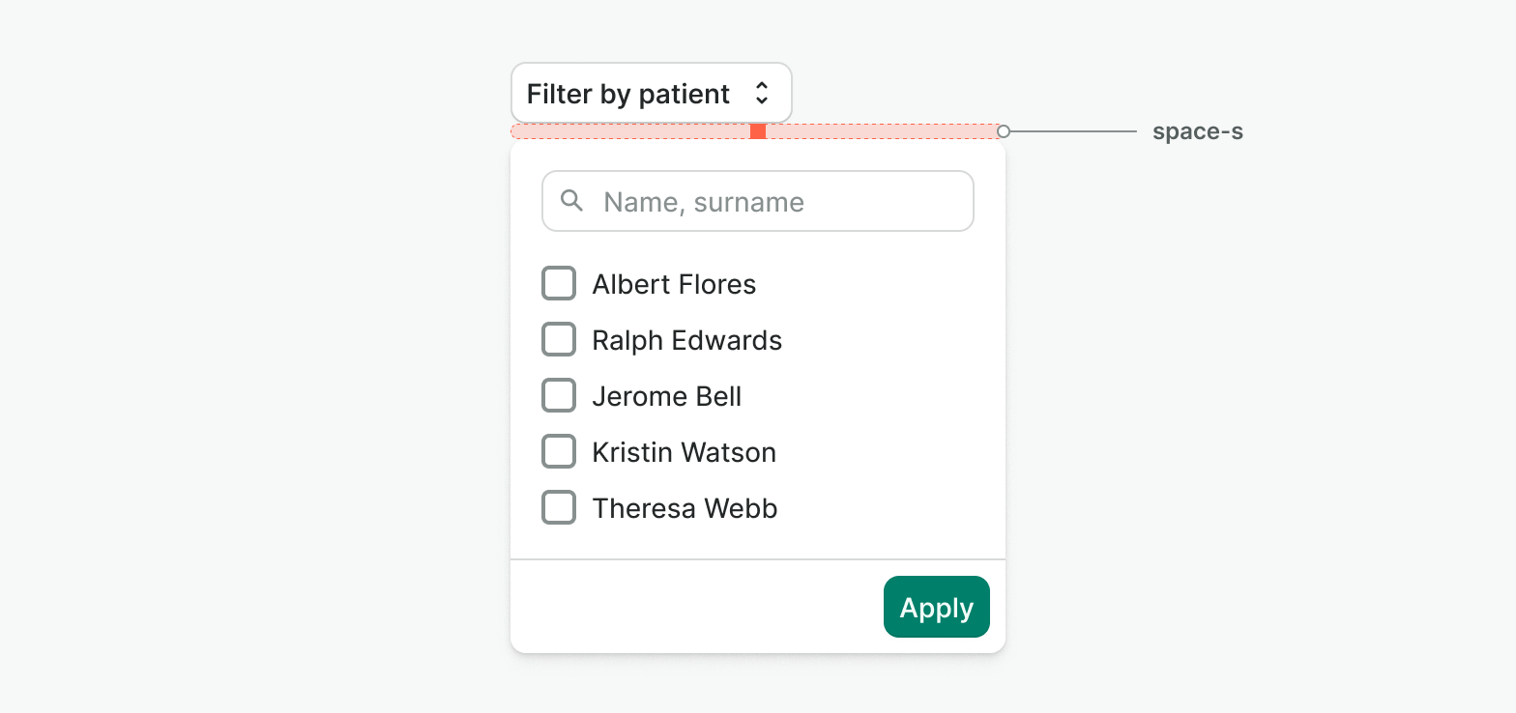Click the Jerome Bell name text

[x=666, y=396]
